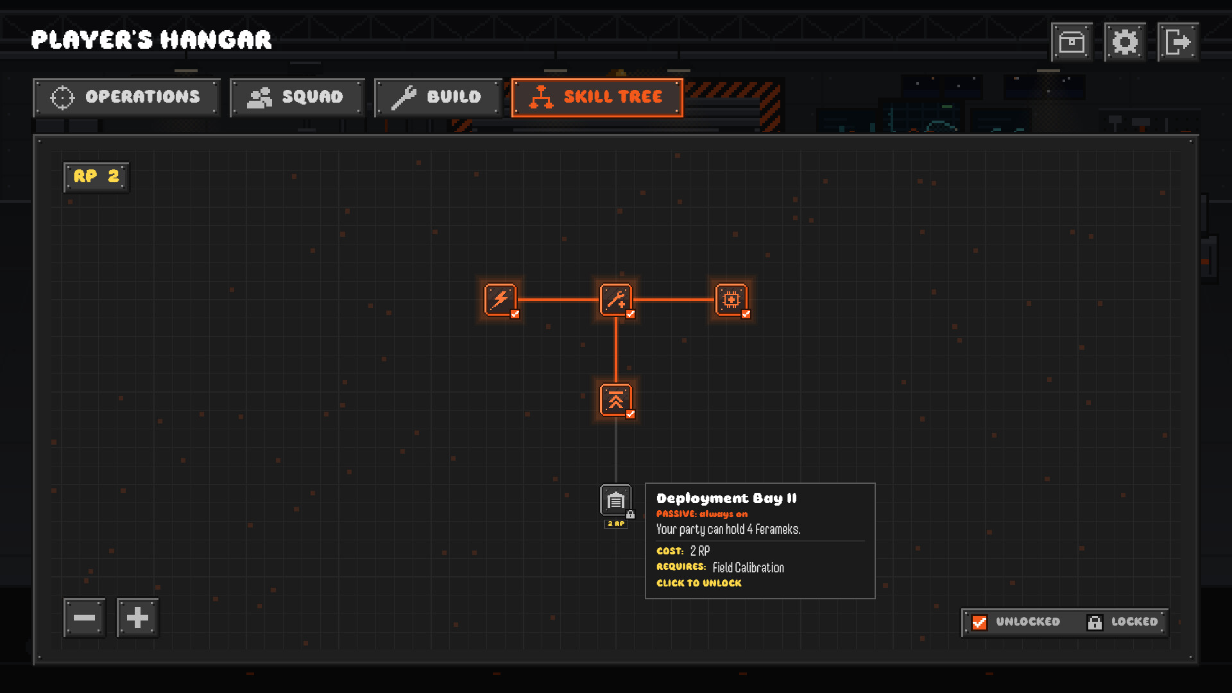1232x693 pixels.
Task: Click the Player's Hangar title
Action: click(151, 40)
